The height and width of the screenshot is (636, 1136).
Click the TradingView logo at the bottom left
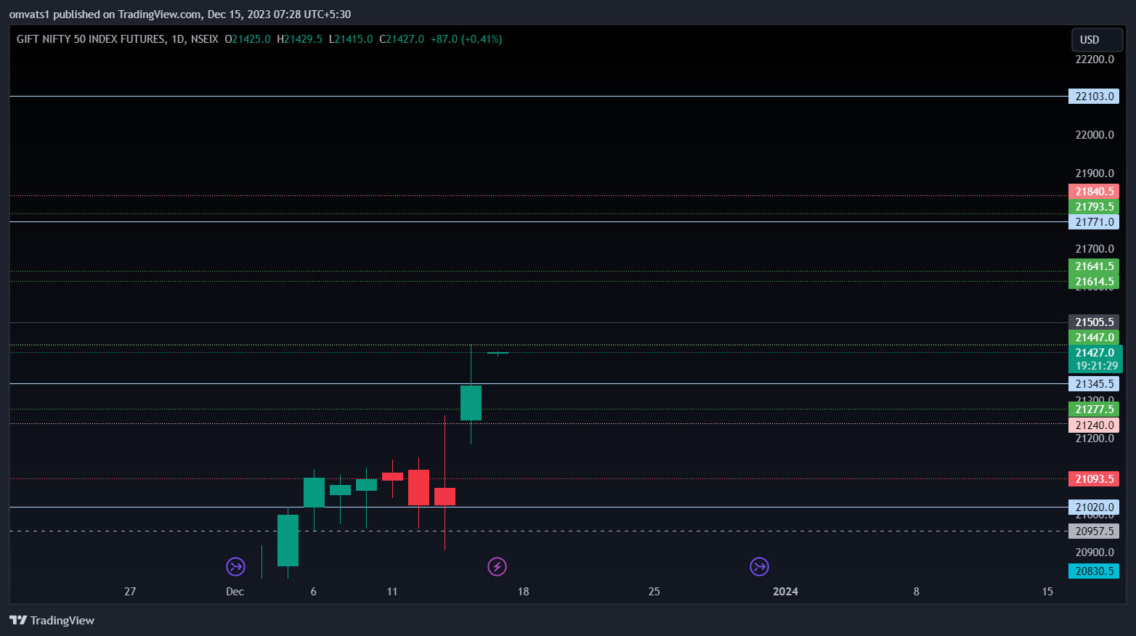pos(52,620)
